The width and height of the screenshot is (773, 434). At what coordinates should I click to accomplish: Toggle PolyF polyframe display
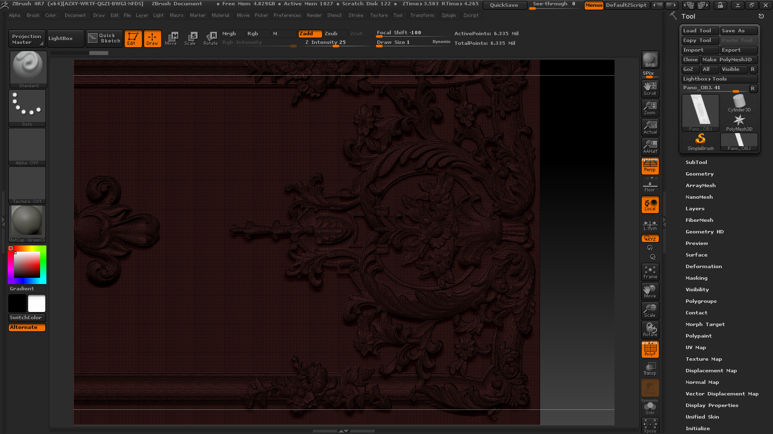[650, 349]
